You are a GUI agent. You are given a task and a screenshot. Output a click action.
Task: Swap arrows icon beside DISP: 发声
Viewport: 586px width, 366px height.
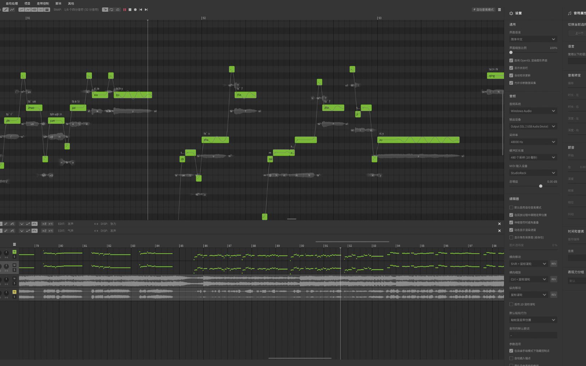pyautogui.click(x=96, y=231)
